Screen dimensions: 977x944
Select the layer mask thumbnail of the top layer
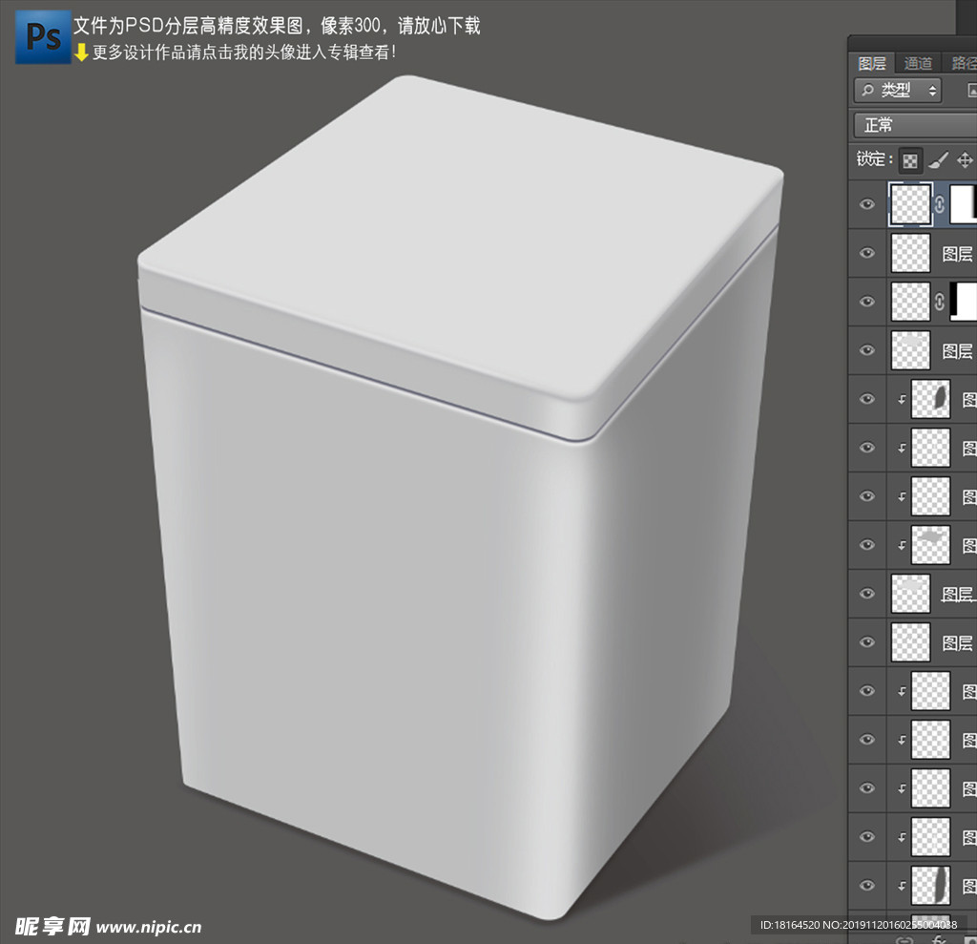pyautogui.click(x=963, y=204)
